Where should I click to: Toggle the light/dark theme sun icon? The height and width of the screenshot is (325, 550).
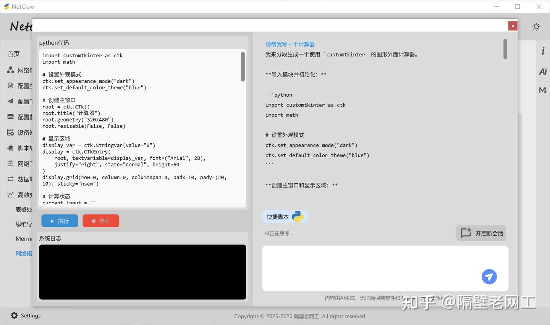[536, 27]
